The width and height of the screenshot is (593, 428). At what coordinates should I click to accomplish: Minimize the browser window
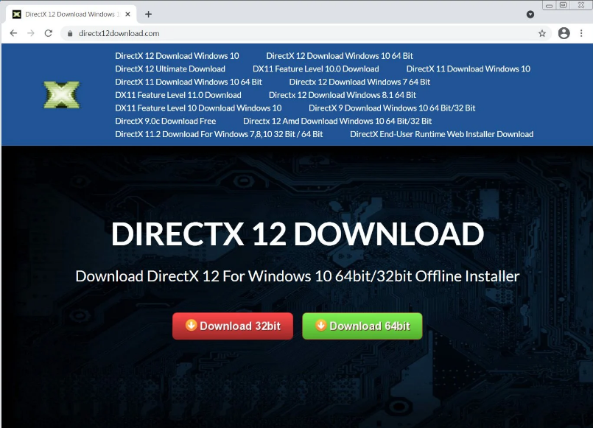click(x=549, y=5)
